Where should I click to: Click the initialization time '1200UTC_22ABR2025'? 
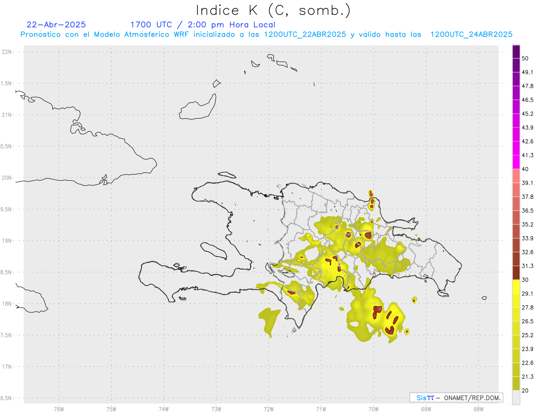coord(305,34)
